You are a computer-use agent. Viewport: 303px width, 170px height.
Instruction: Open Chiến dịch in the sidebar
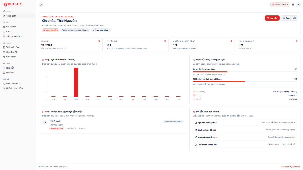click(18, 57)
